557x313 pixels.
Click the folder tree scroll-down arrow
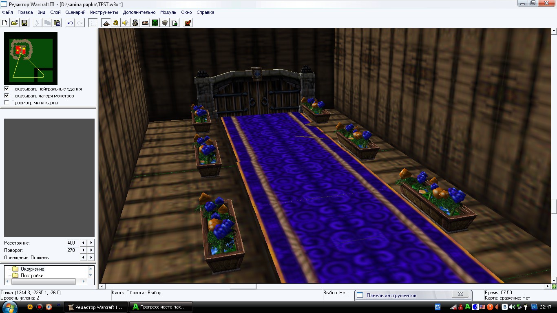[x=91, y=276]
